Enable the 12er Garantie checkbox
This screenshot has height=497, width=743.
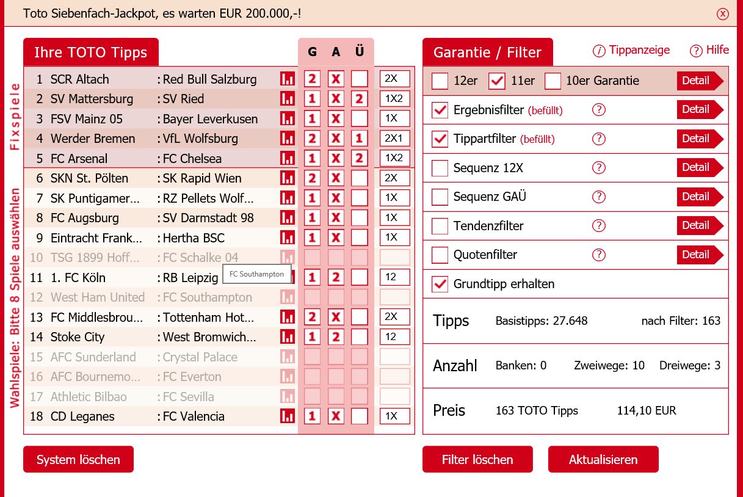[440, 81]
